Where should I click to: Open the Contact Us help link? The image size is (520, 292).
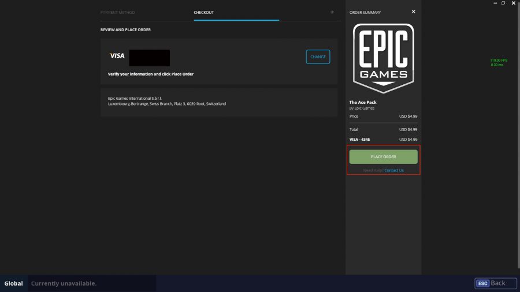click(394, 170)
